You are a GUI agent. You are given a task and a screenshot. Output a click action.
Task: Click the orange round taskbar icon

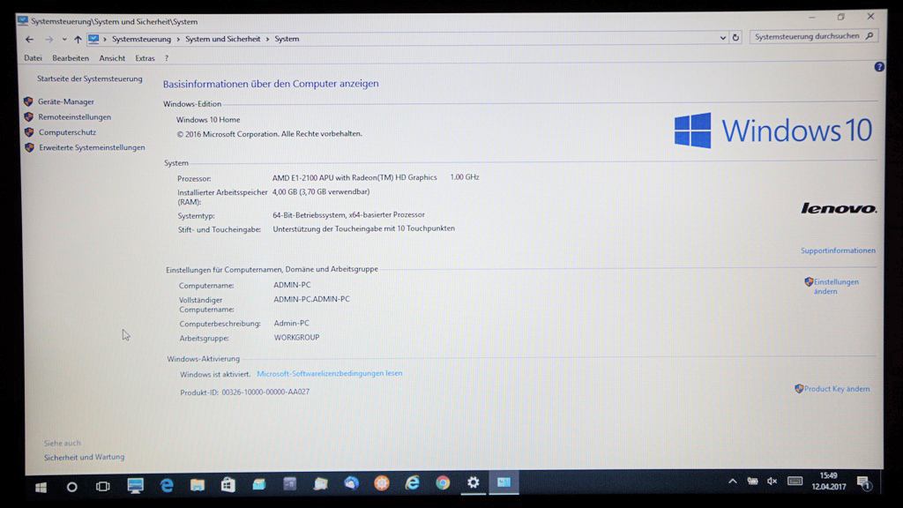click(382, 483)
